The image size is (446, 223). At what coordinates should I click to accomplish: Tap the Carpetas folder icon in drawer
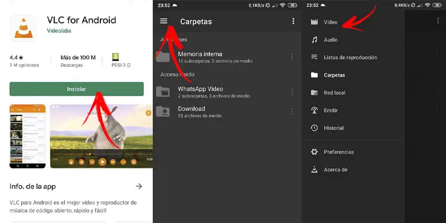click(x=314, y=75)
